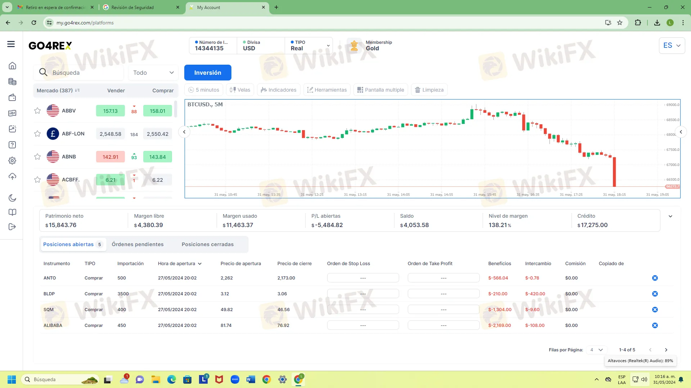Image resolution: width=691 pixels, height=388 pixels.
Task: Click ANTO Stop Loss order field
Action: point(363,278)
